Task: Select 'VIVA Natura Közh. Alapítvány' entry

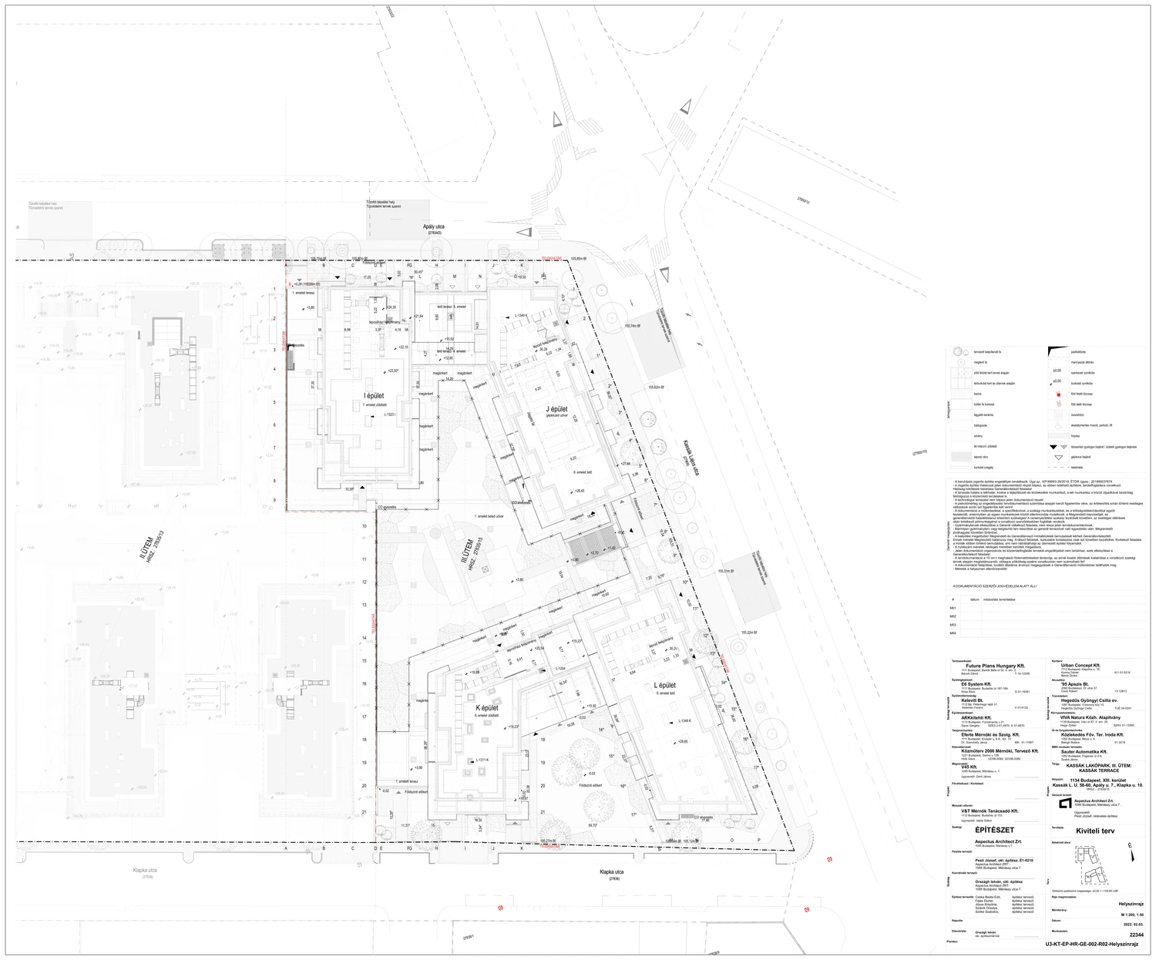Action: (x=1091, y=717)
